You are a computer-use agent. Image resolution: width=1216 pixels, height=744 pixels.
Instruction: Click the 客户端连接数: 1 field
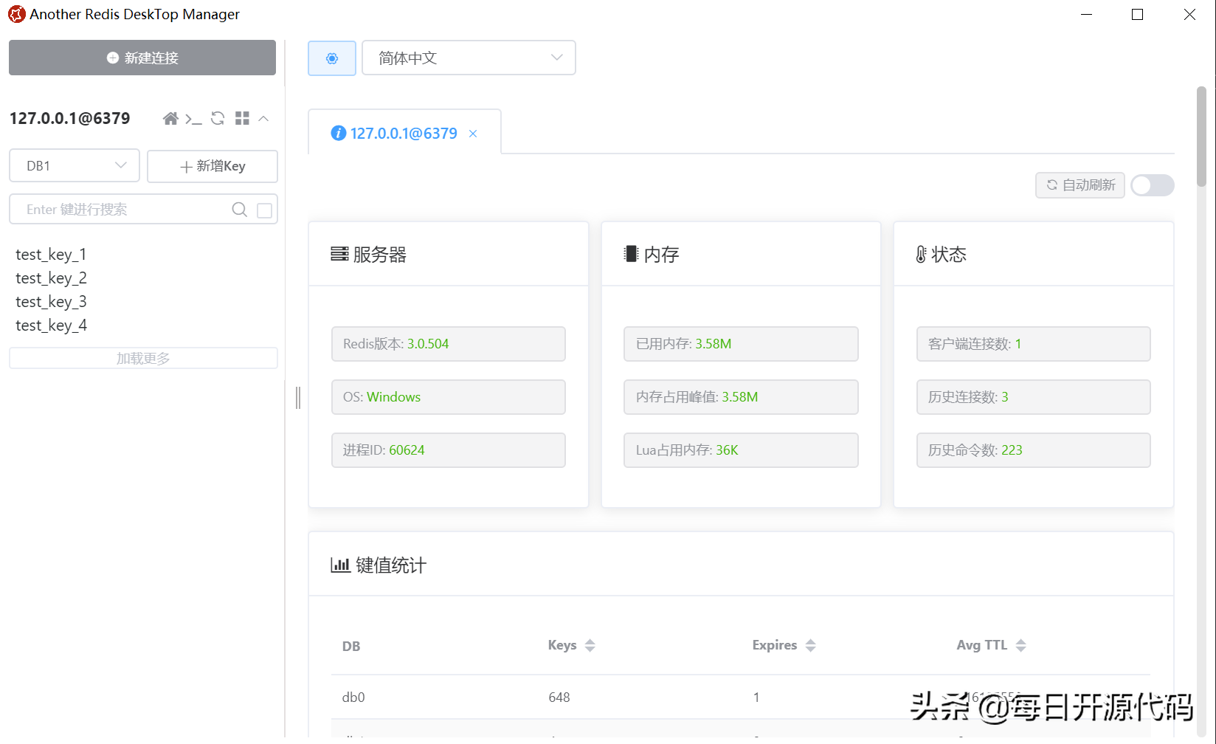(1033, 344)
